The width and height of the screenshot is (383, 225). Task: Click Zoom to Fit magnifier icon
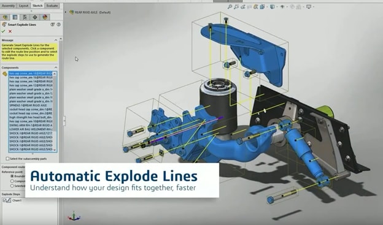coord(230,7)
